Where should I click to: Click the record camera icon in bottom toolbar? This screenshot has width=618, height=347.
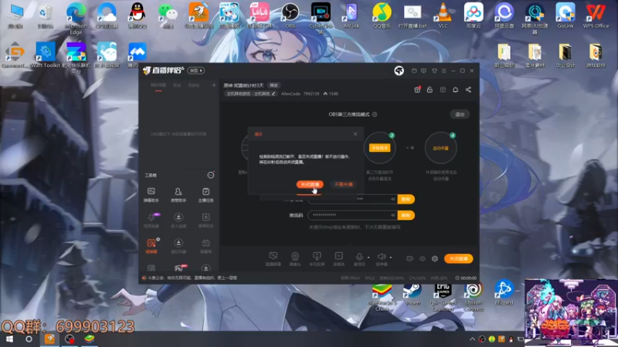coord(410,258)
